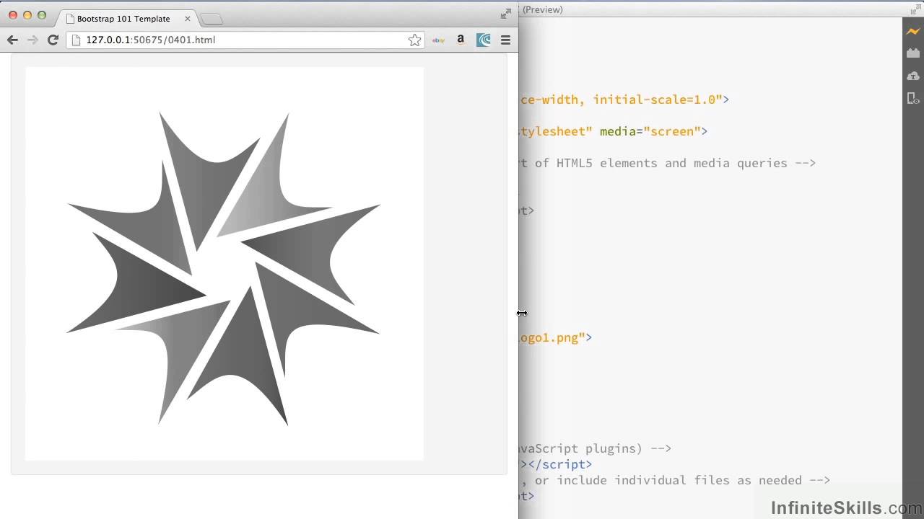Viewport: 924px width, 519px height.
Task: Click the page icon in the address bar
Action: (x=77, y=40)
